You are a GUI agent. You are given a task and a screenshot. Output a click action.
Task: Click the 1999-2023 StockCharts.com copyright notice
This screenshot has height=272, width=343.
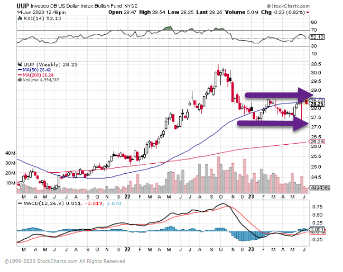65,261
